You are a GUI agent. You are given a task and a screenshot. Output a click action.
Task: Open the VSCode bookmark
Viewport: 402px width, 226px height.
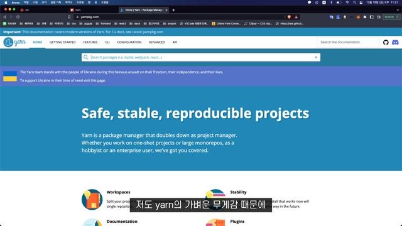[194, 24]
